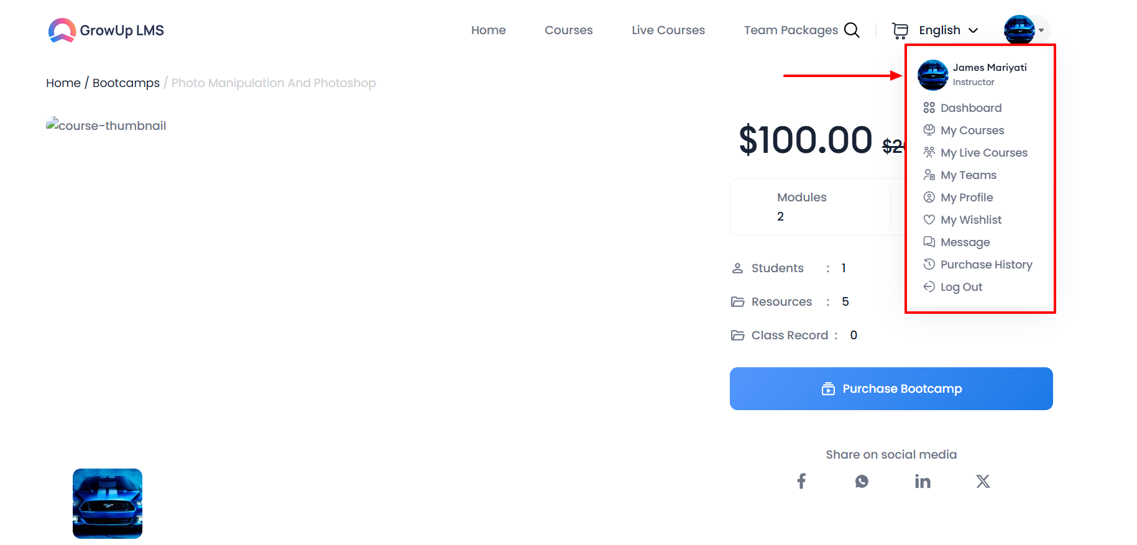Click the My Wishlist heart icon
Screen dimensions: 1137x545
click(929, 219)
